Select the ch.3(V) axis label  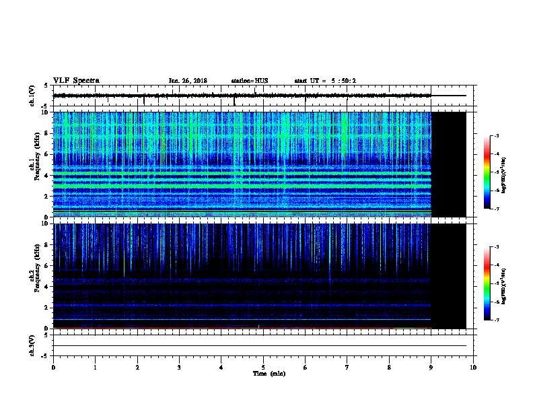point(32,345)
